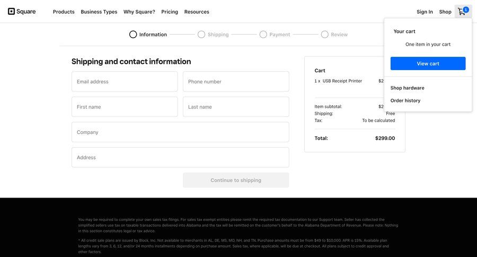Open the Why Square? menu
The image size is (477, 257).
click(139, 12)
